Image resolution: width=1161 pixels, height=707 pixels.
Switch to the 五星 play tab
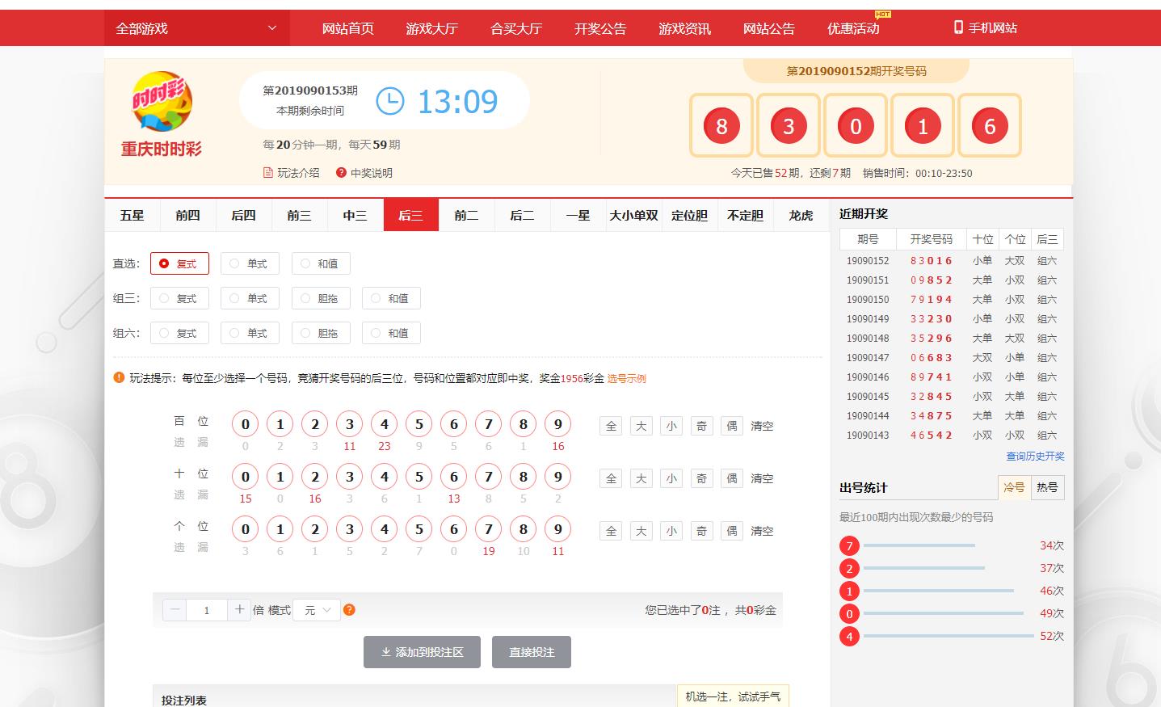point(132,216)
